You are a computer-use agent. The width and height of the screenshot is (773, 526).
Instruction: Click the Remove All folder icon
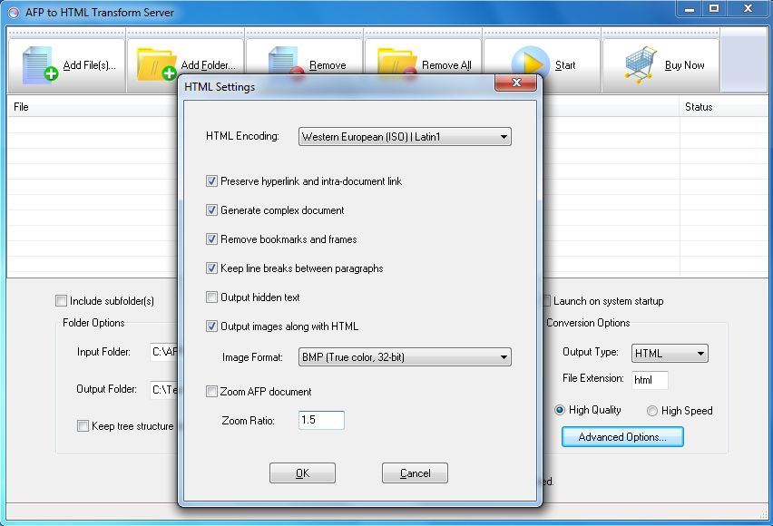(x=396, y=62)
